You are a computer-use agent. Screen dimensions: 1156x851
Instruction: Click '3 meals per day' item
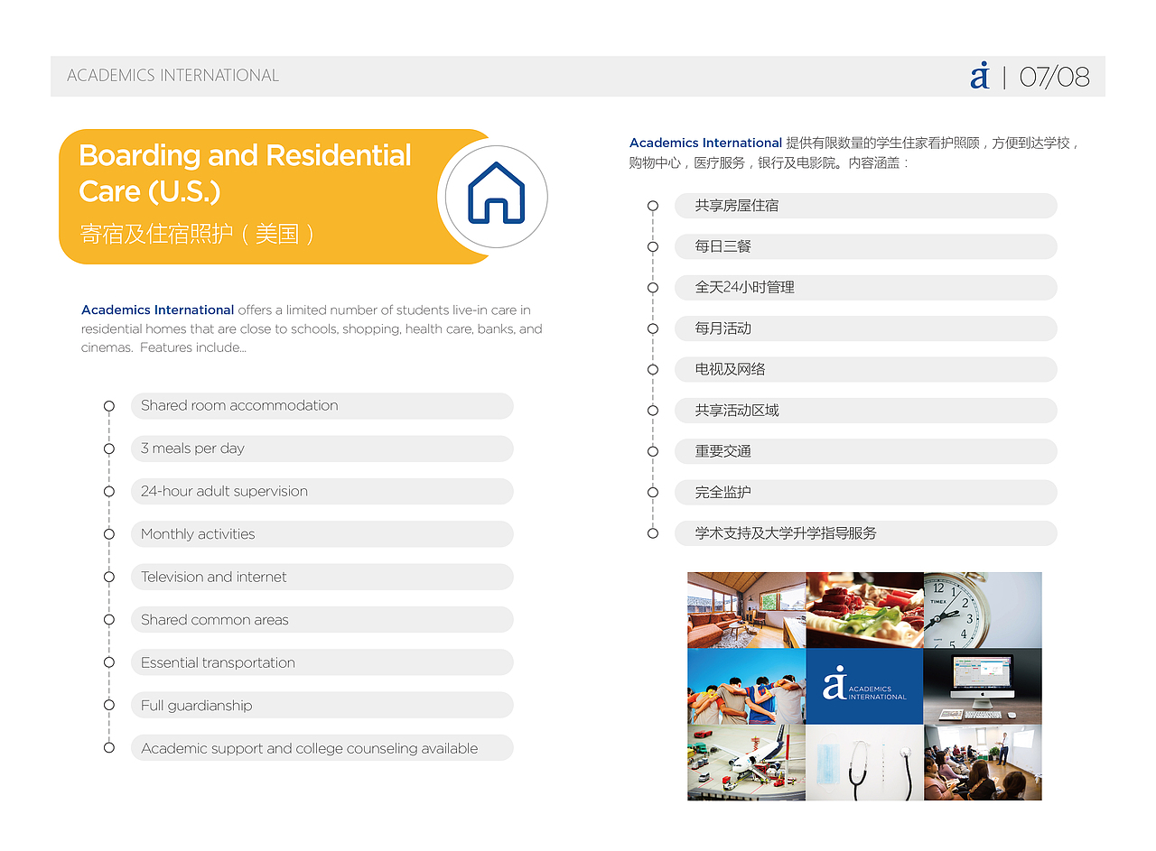pyautogui.click(x=322, y=449)
